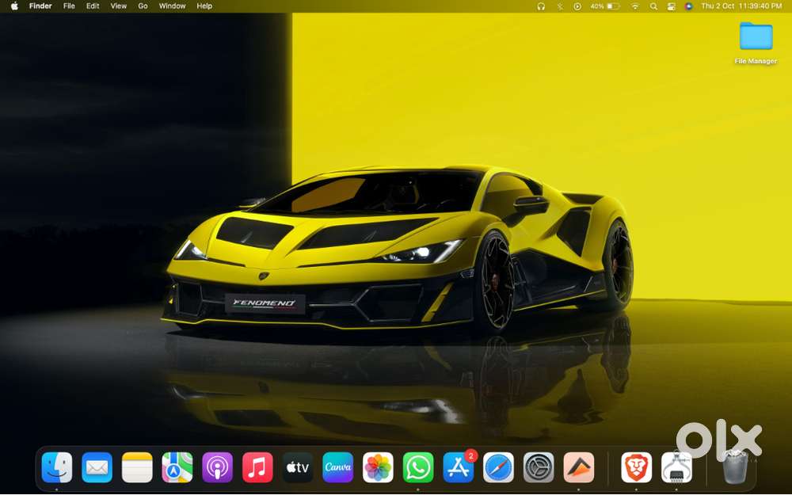Launch the Music app
Screen dimensions: 792x495
point(257,467)
